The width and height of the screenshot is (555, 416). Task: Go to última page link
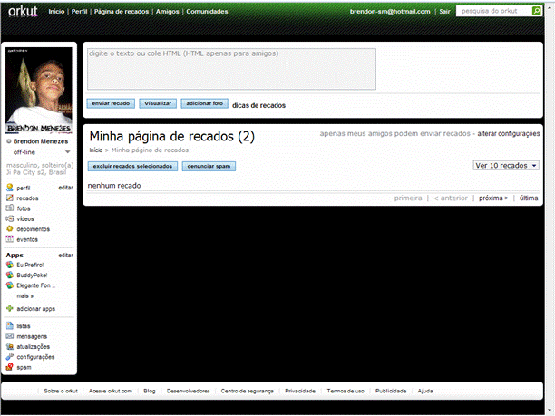pos(529,198)
